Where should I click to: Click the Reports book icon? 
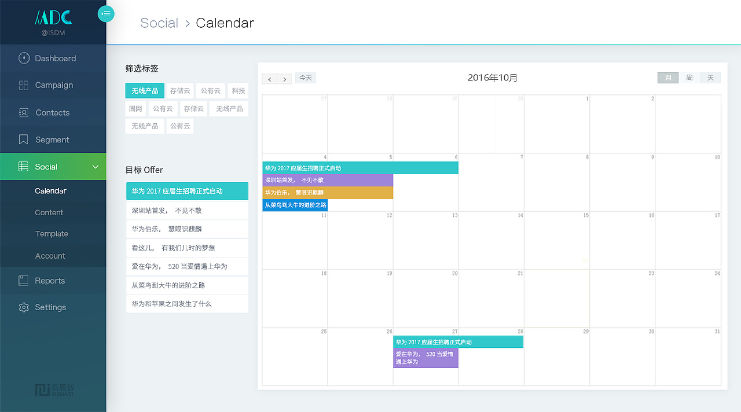(x=24, y=281)
